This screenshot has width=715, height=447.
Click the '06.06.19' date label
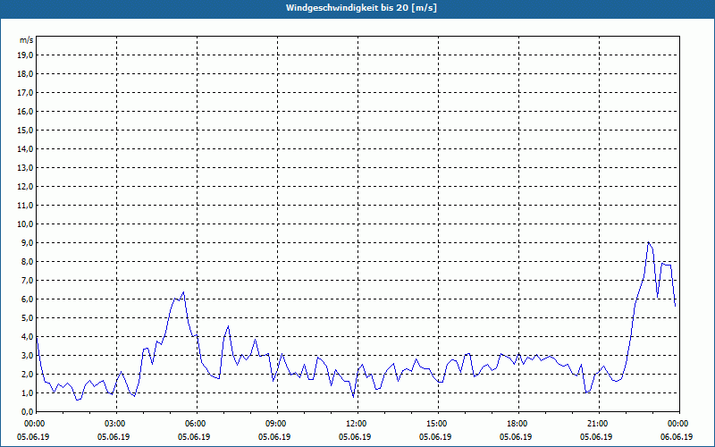tap(677, 436)
